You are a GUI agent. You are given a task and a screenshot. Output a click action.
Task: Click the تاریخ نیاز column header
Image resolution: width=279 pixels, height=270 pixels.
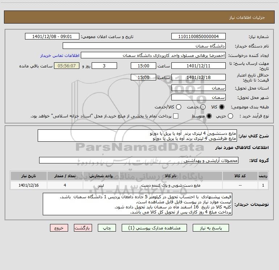[x=29, y=176]
